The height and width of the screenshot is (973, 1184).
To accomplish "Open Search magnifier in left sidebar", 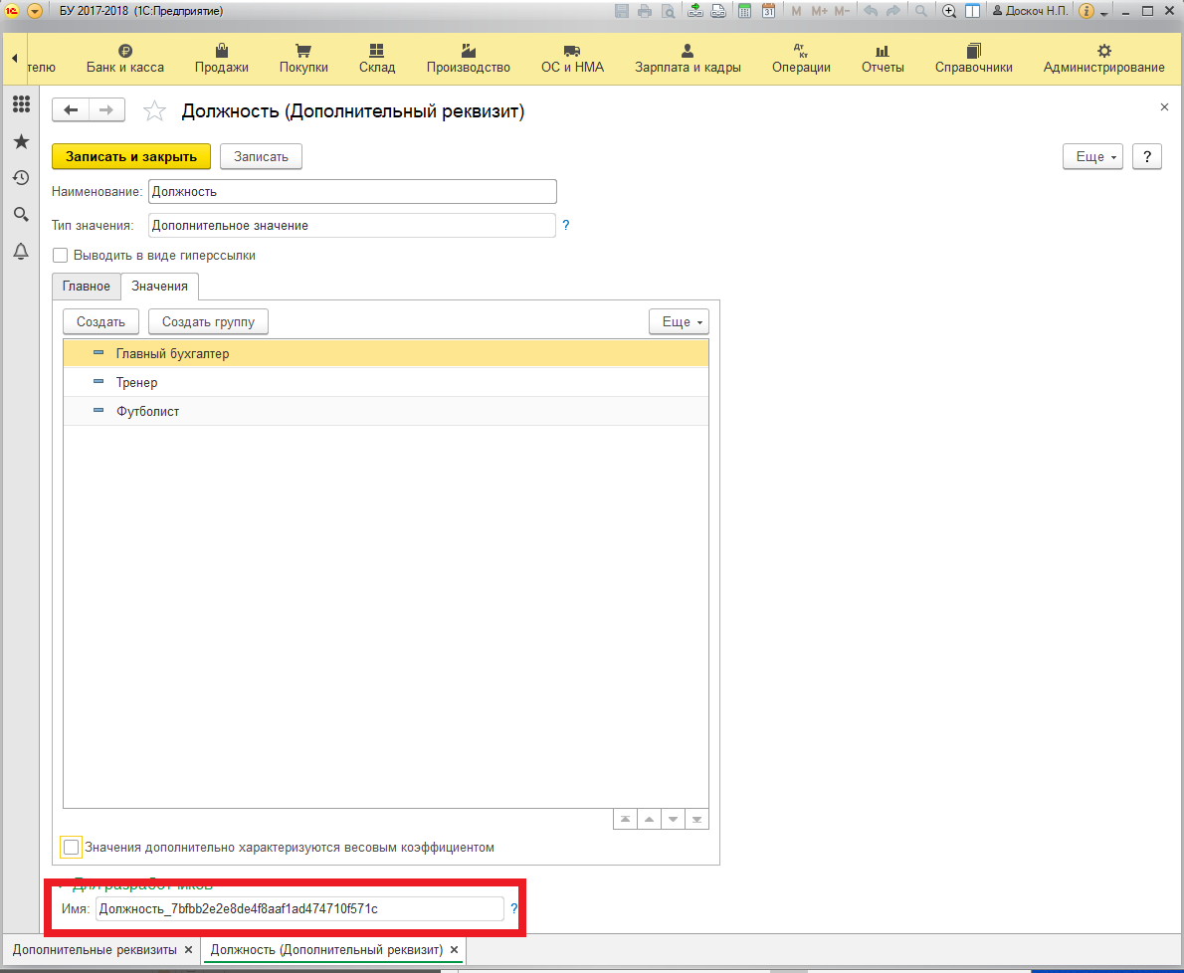I will (21, 214).
